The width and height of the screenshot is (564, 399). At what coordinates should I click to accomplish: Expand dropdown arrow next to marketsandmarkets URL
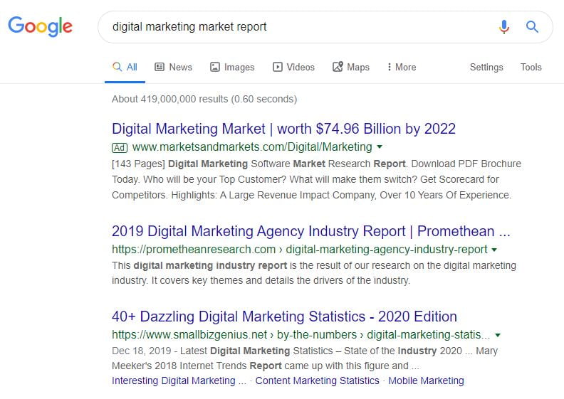click(380, 147)
